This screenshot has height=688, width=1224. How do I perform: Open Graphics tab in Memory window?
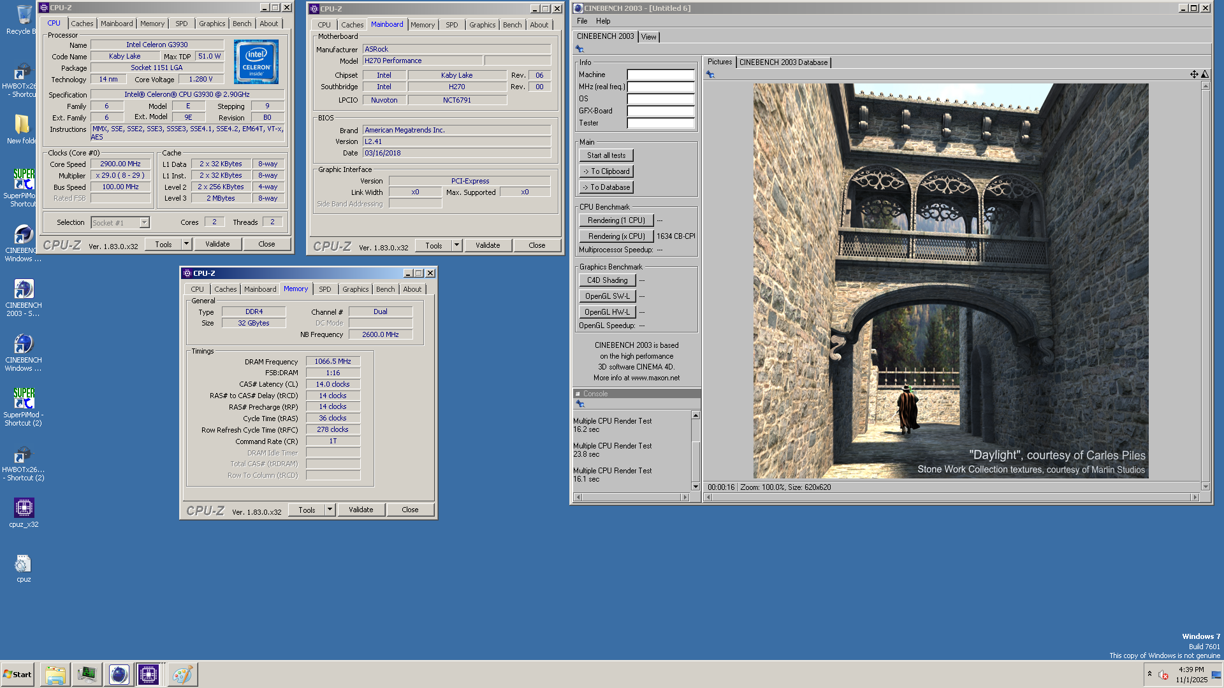pyautogui.click(x=356, y=289)
